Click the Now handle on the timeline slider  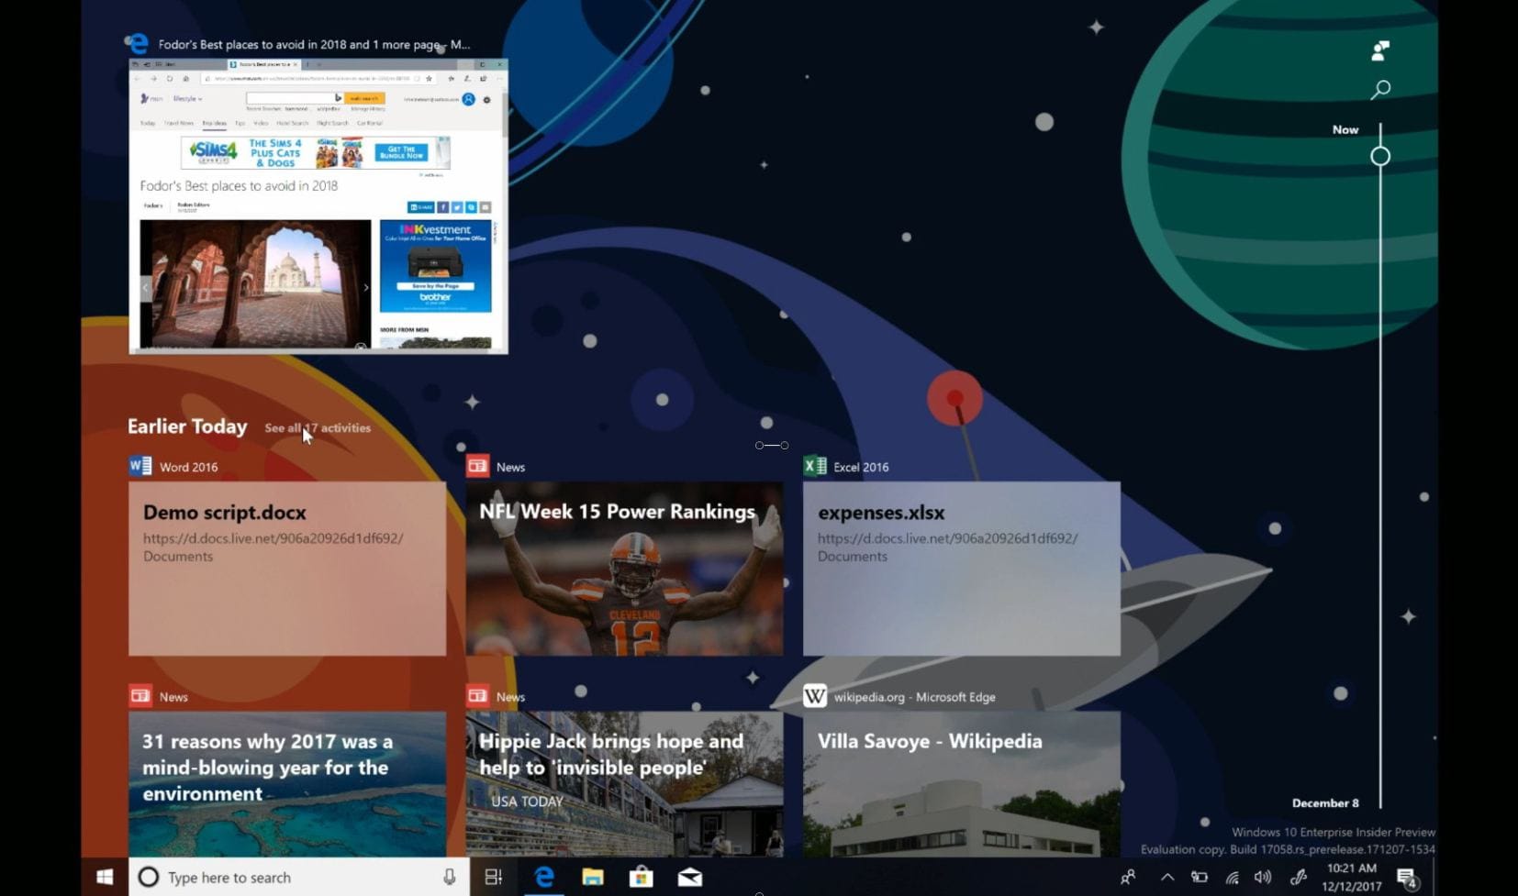tap(1380, 156)
